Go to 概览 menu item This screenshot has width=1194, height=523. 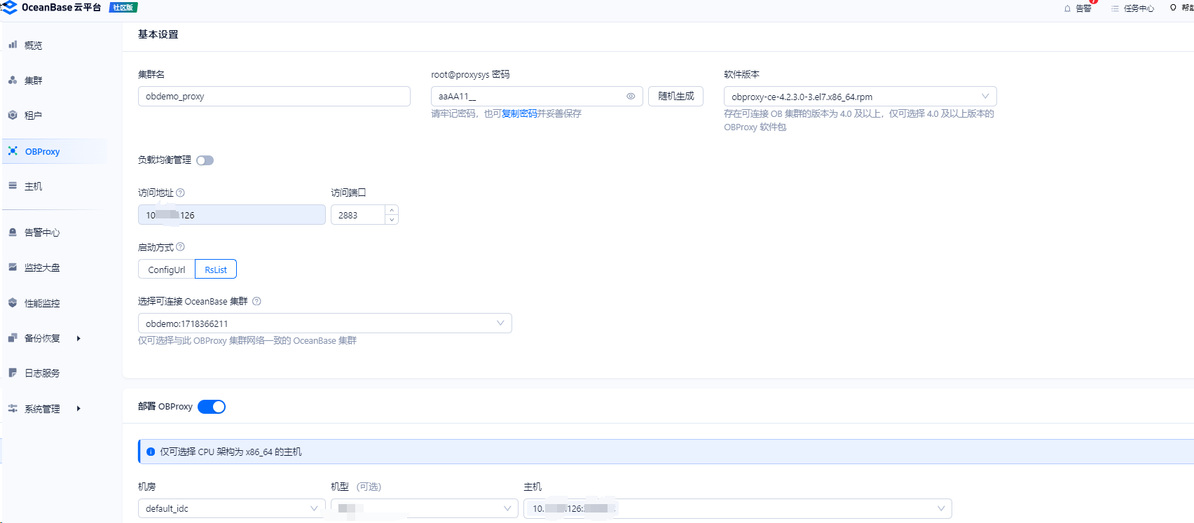[x=33, y=46]
